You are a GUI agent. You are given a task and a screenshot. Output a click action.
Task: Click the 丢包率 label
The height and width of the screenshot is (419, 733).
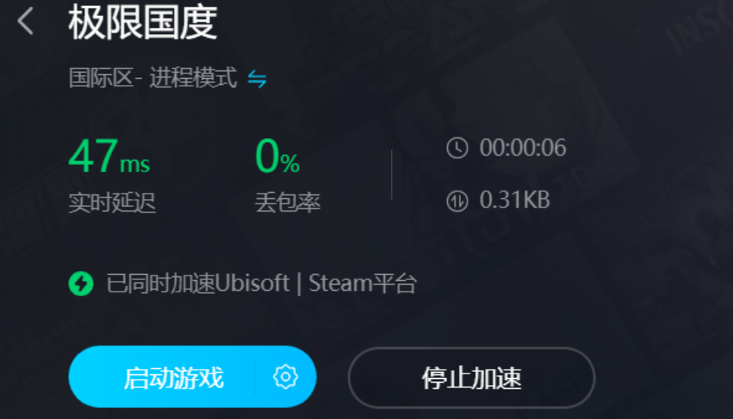[287, 203]
